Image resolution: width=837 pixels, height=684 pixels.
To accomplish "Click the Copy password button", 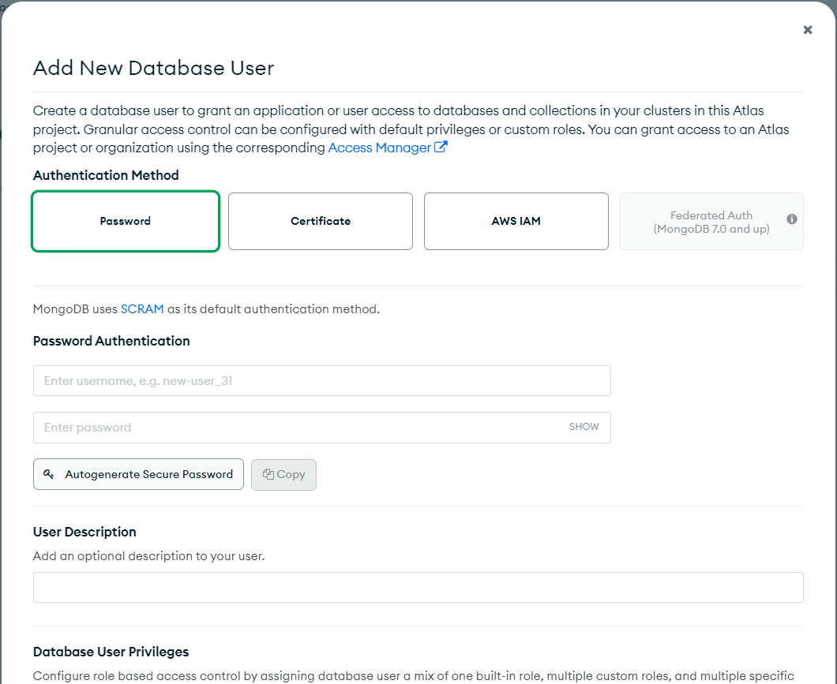I will tap(284, 474).
